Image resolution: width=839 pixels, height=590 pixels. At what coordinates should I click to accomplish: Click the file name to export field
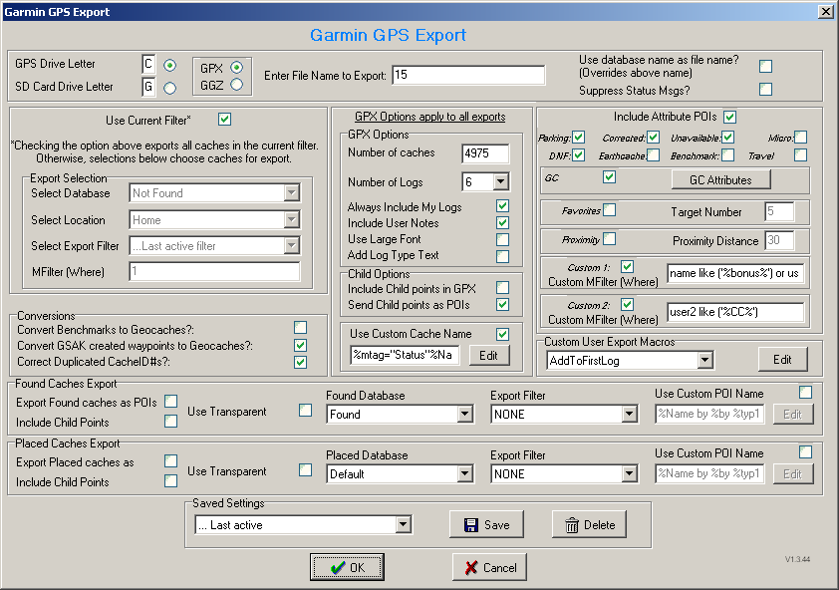tap(468, 75)
